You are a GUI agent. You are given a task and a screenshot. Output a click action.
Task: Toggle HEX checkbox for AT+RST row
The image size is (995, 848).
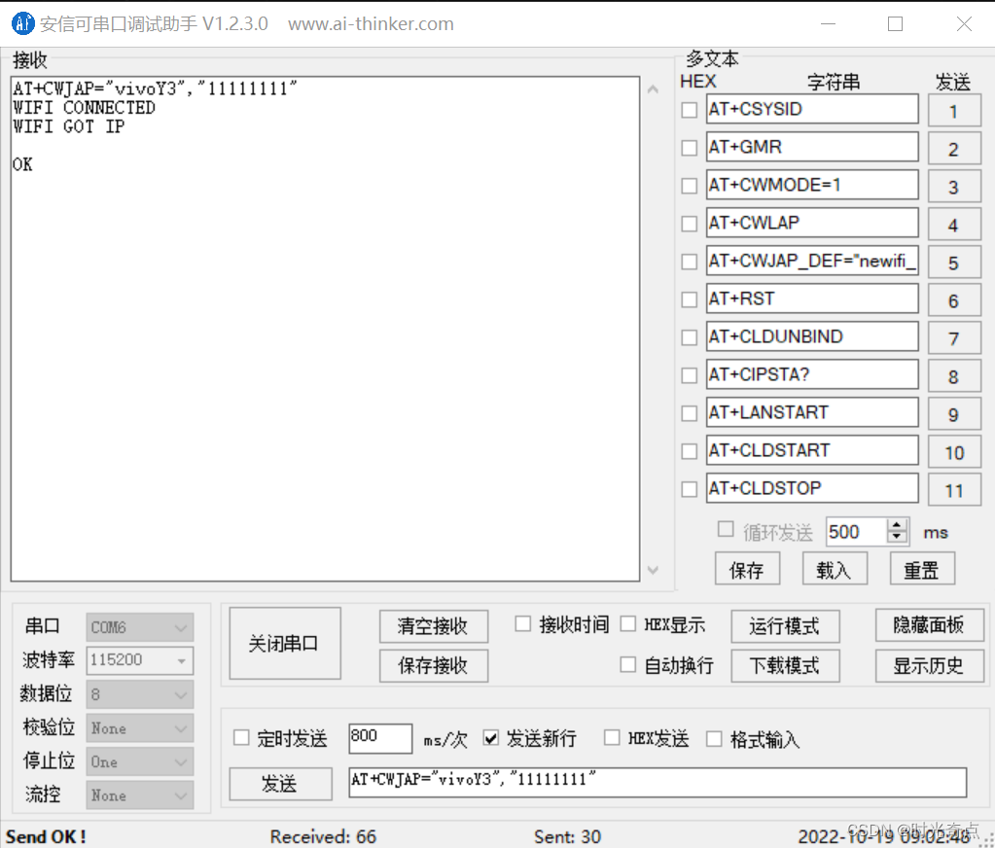pyautogui.click(x=690, y=300)
